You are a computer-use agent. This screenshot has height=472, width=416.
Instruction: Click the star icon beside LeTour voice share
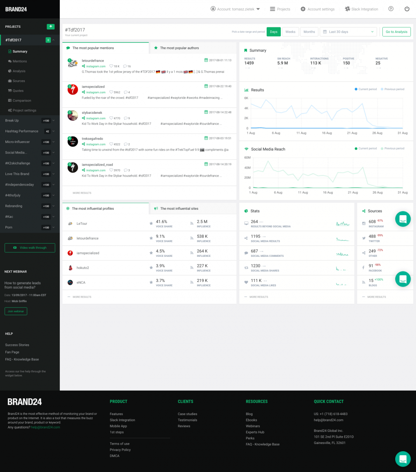(151, 224)
